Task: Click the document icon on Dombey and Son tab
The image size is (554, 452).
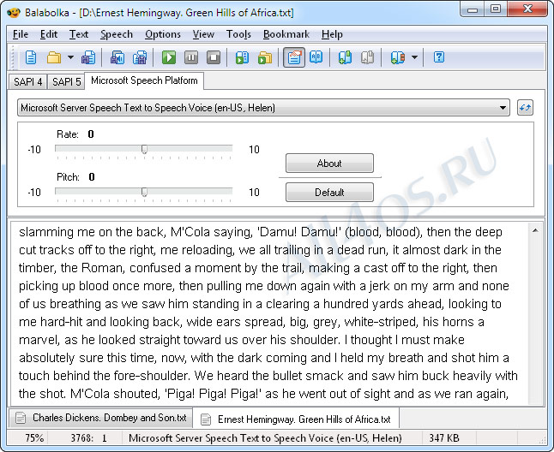Action: (21, 418)
